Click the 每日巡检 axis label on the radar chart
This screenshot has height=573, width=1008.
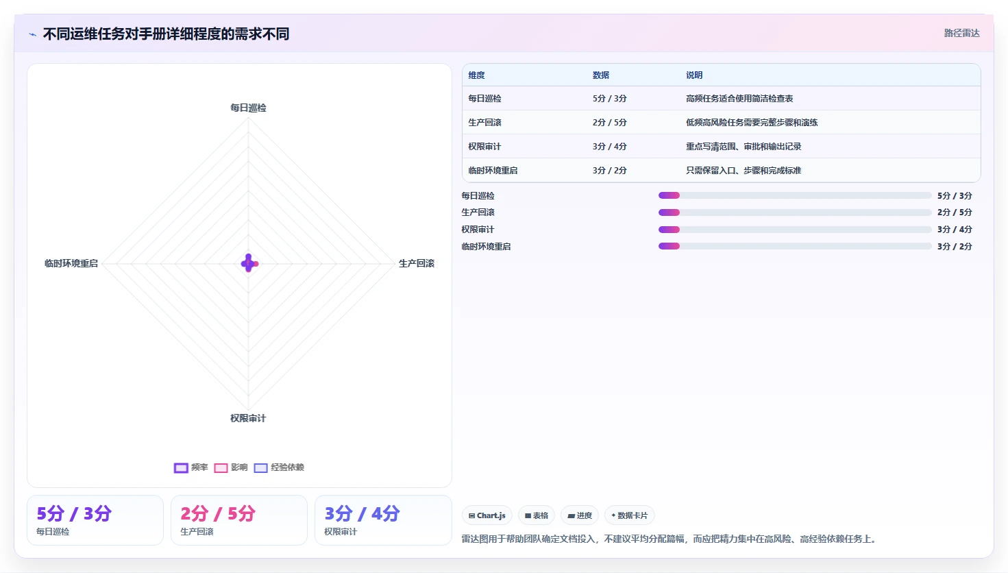pos(248,108)
